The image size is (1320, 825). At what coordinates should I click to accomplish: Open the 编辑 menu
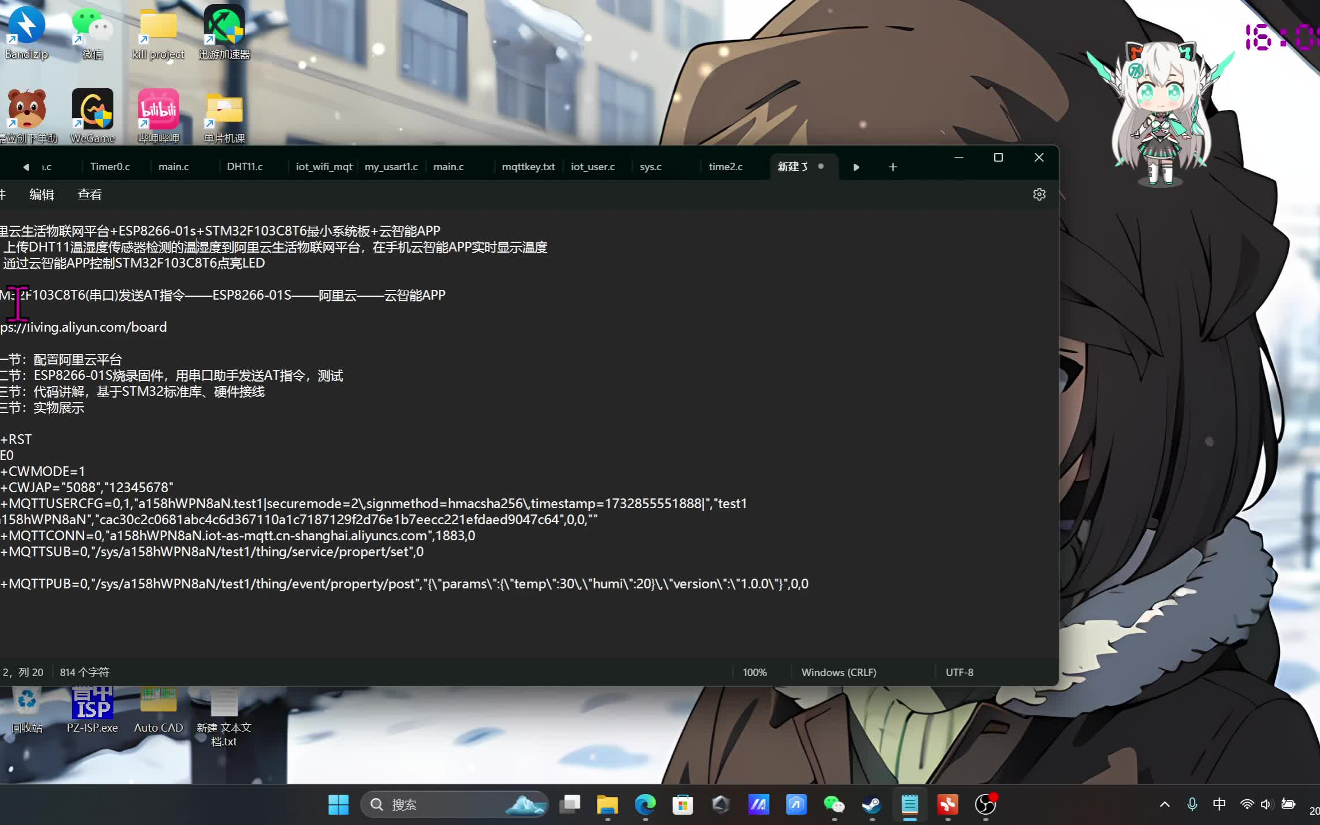[42, 195]
